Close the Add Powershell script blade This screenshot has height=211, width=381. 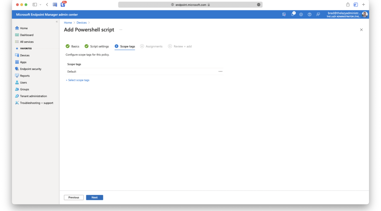pyautogui.click(x=361, y=30)
